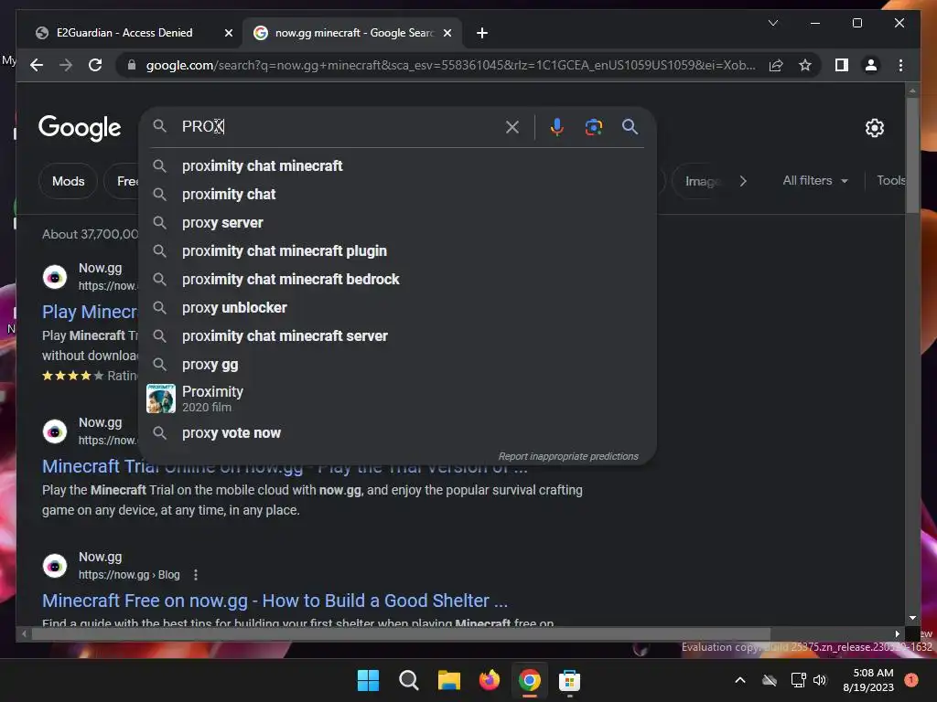The image size is (937, 702).
Task: Open the volume tray icon
Action: pyautogui.click(x=820, y=680)
